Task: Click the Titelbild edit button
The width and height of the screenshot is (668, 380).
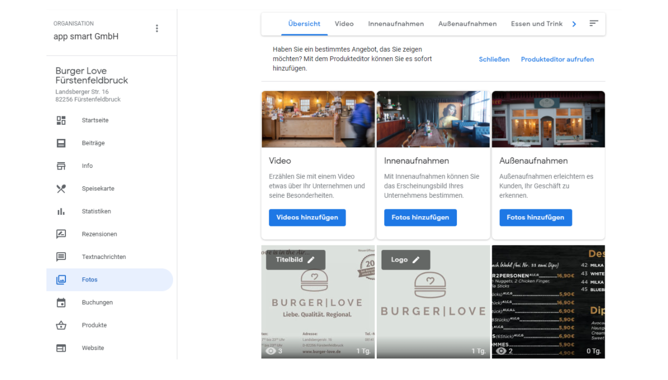Action: coord(295,260)
